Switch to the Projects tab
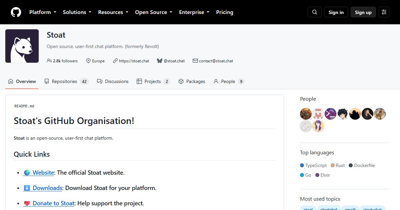This screenshot has width=400, height=210. click(153, 81)
